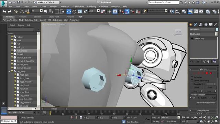Activate the Select and Scale tool

(80, 11)
